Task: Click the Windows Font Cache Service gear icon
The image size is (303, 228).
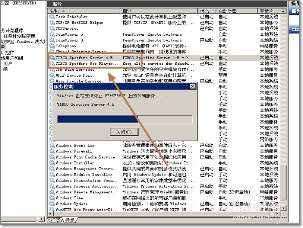Action: [52, 157]
